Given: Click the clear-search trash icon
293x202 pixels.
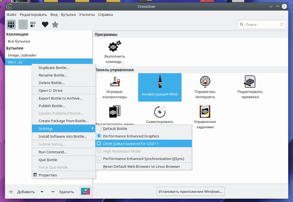Looking at the screenshot, I should click(x=282, y=24).
